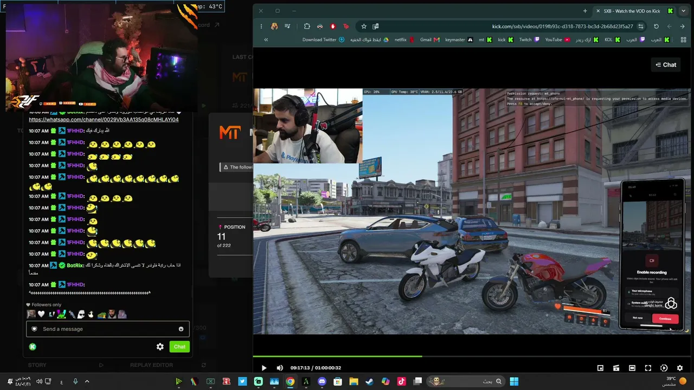Open chat settings gear beside Chat button
The image size is (694, 390).
pos(160,347)
